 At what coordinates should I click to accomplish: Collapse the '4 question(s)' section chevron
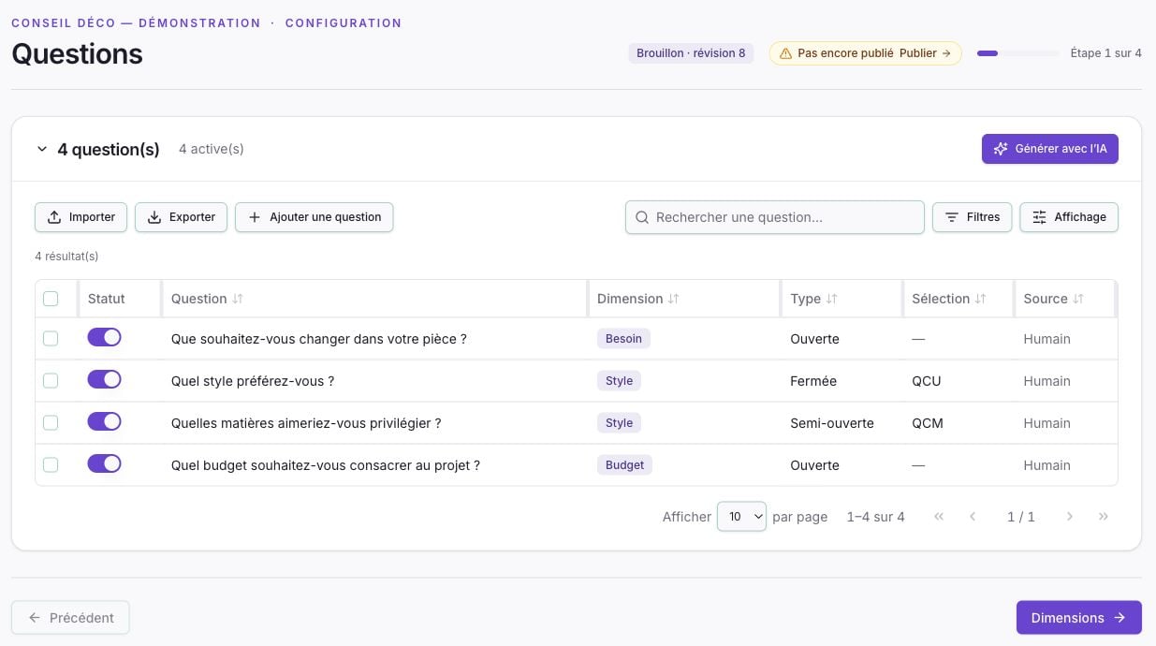[42, 149]
